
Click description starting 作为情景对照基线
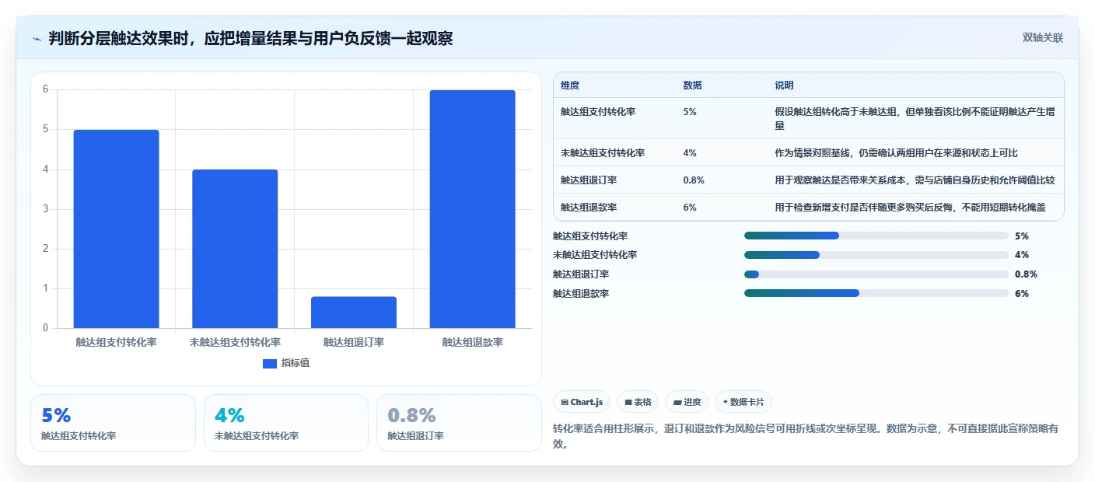tap(896, 153)
